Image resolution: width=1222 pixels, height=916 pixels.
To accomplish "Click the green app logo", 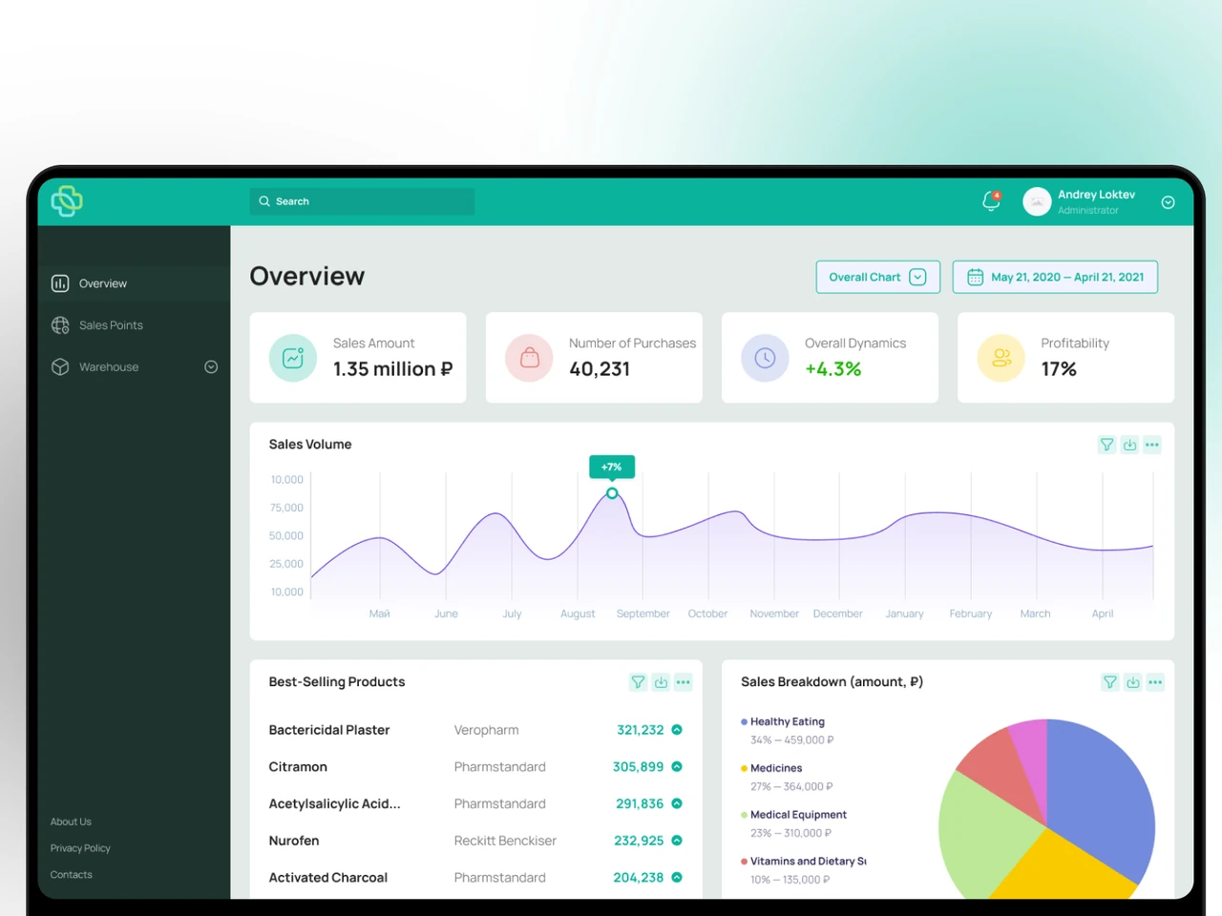I will [x=67, y=201].
